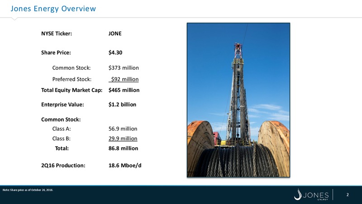
Task: Click the Preferred Stock label
Action: tap(72, 79)
